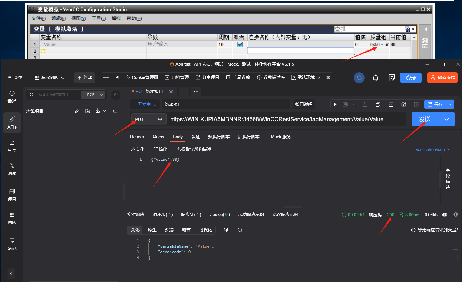The width and height of the screenshot is (462, 282).
Task: Open the 全部 filter dropdown
Action: (x=93, y=95)
